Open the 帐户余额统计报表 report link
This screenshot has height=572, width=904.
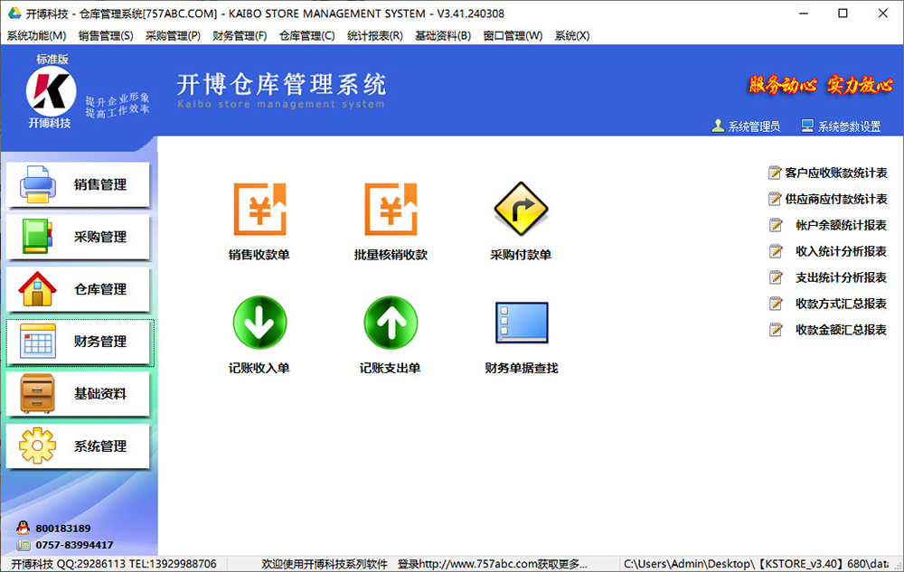pos(841,225)
